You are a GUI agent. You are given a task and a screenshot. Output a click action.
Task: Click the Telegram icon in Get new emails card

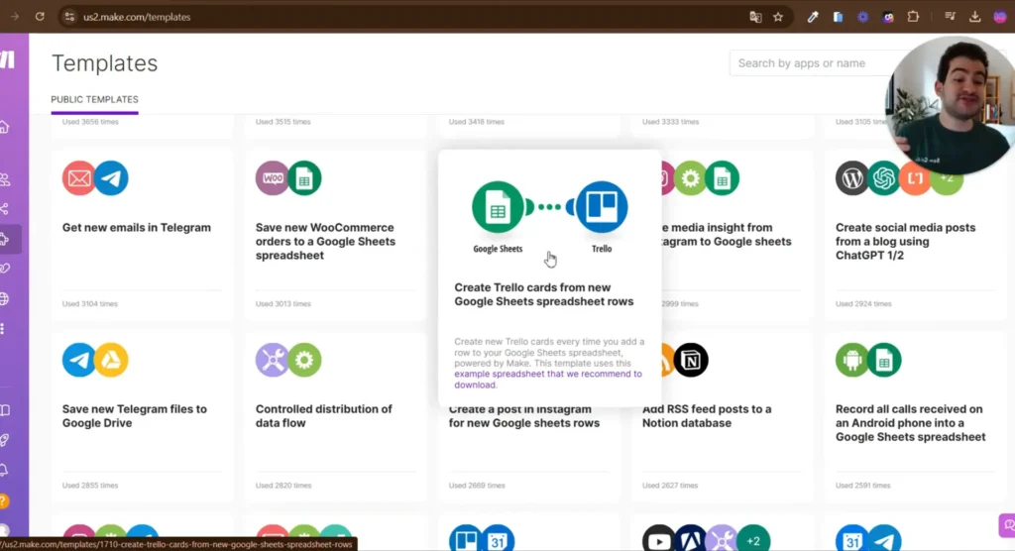point(111,178)
